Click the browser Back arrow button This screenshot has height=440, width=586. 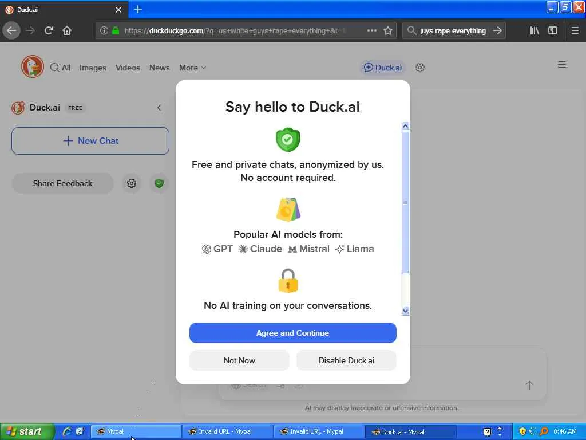click(11, 30)
